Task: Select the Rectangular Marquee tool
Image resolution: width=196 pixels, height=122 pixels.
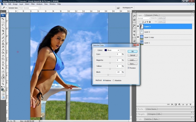Action: click(x=3, y=22)
